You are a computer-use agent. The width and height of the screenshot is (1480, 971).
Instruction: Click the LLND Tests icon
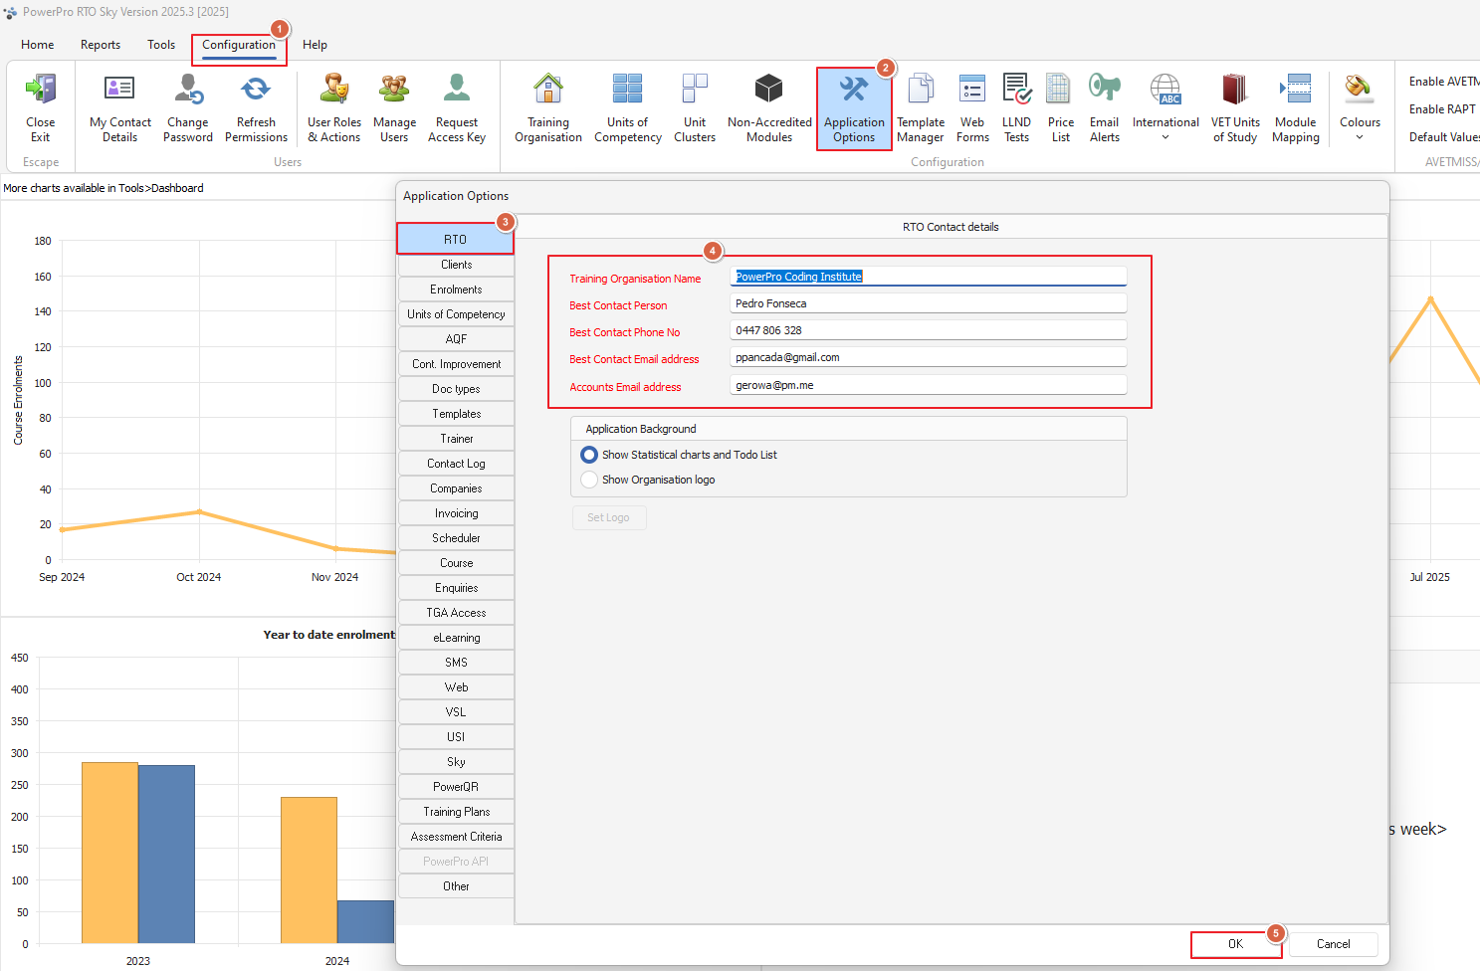pyautogui.click(x=1016, y=108)
